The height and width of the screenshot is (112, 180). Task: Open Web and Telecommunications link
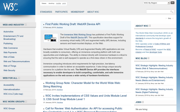click(x=17, y=61)
